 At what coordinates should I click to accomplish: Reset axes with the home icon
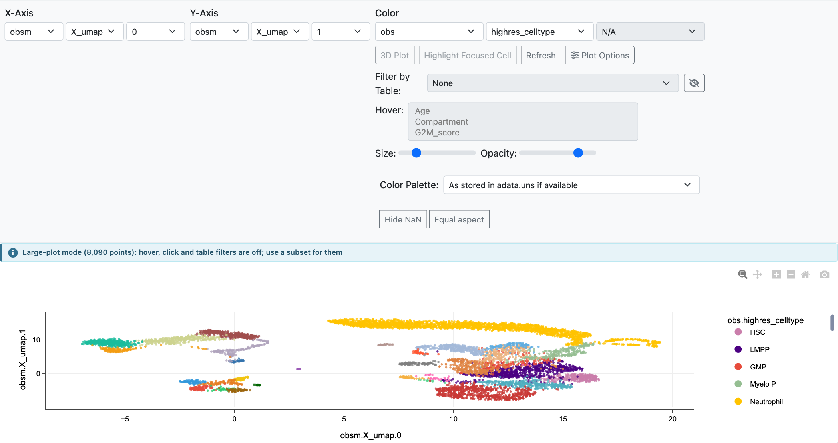pos(806,274)
